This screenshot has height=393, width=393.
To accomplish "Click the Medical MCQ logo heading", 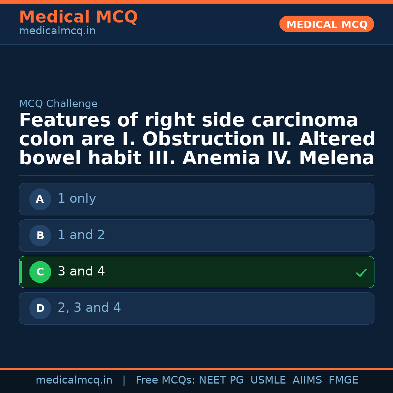I will coord(78,17).
